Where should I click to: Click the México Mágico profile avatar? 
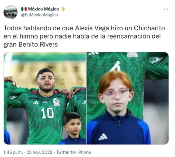(x=10, y=12)
